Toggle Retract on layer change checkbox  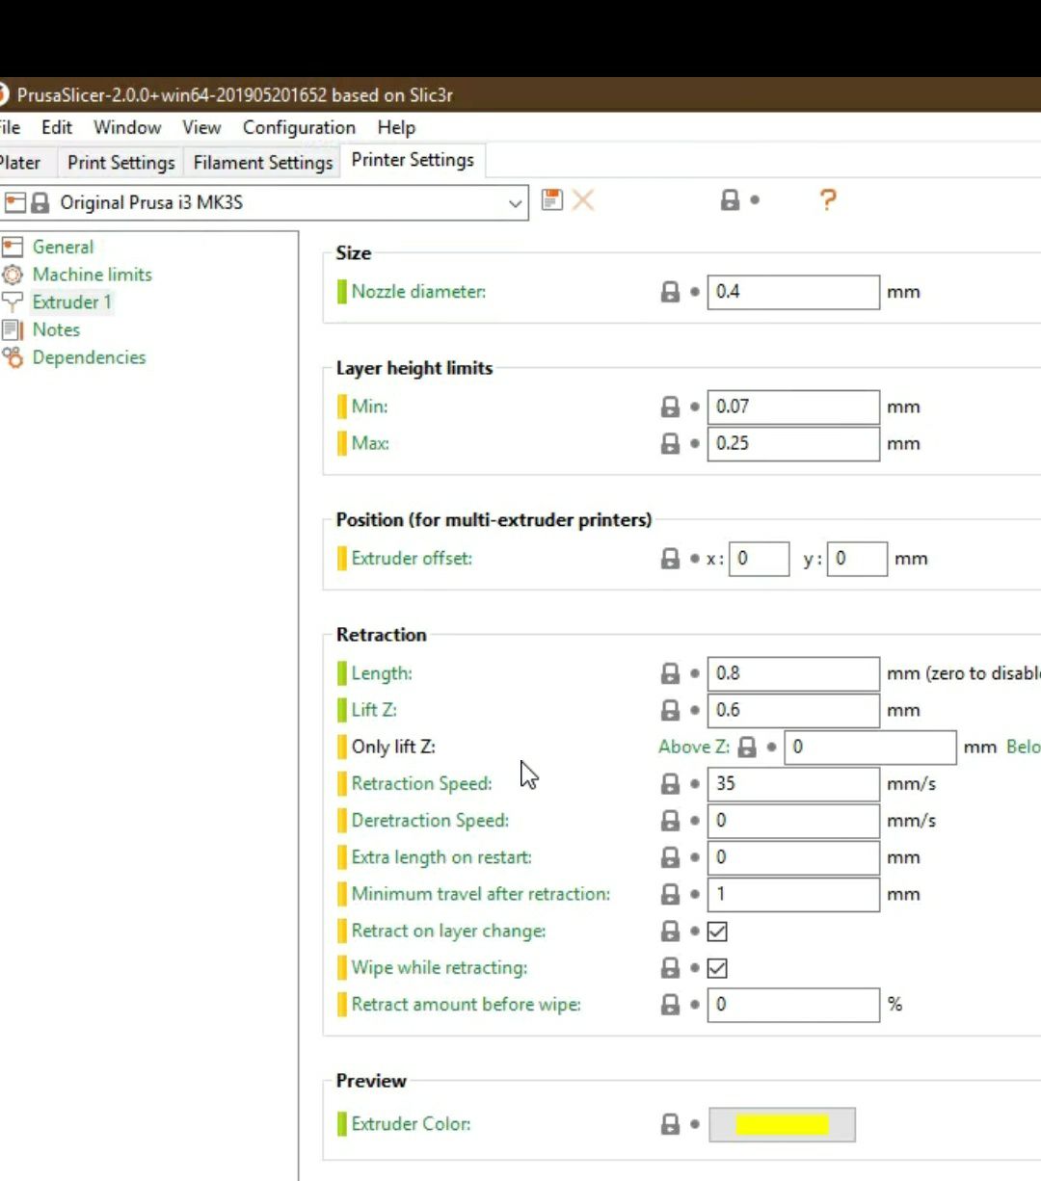point(717,932)
